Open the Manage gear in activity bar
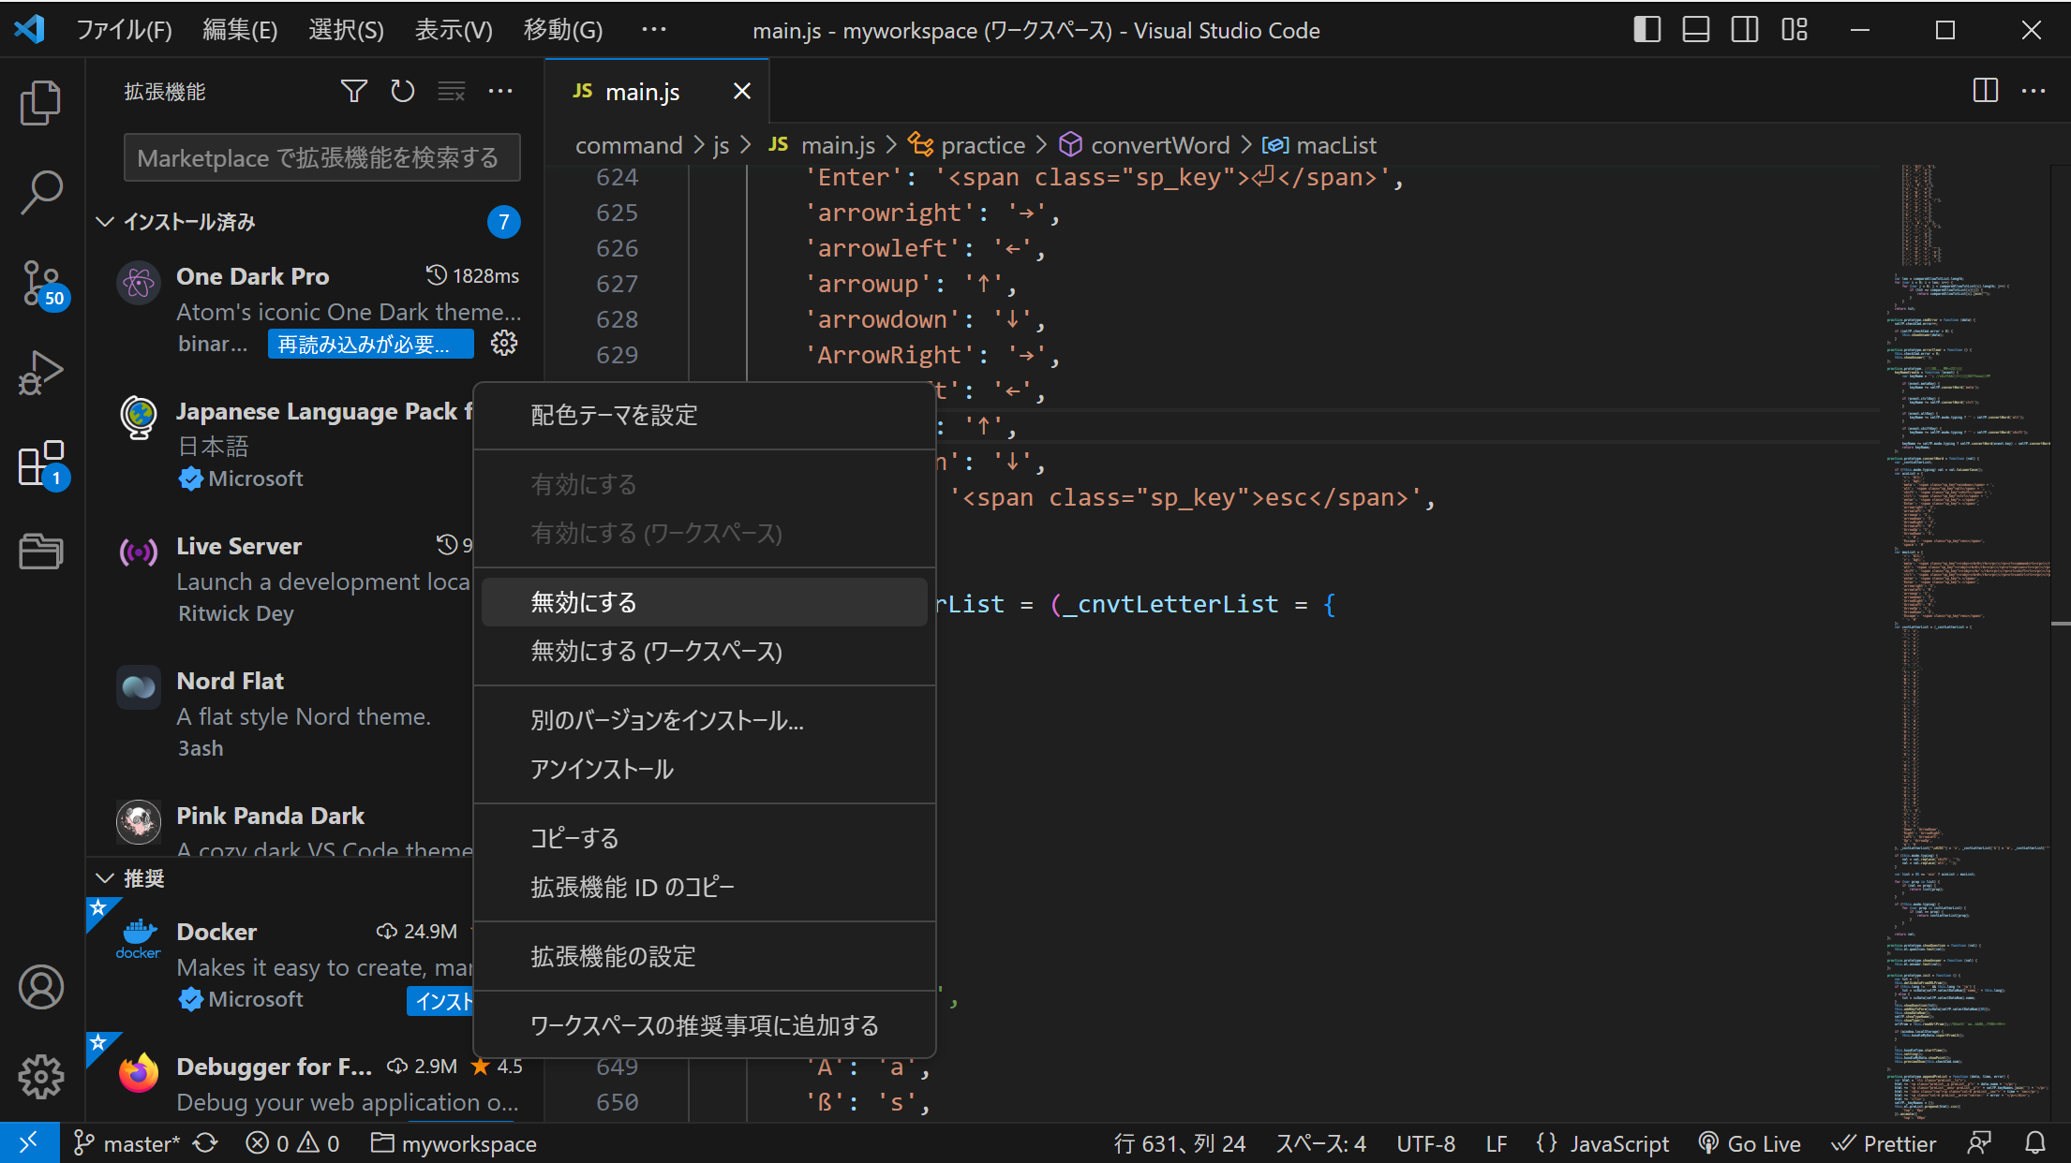Screen dimensions: 2071x1163 (41, 1077)
